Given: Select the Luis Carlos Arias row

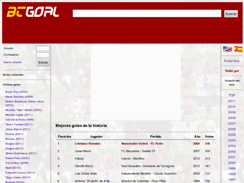Looking at the screenshot, I should coord(136,174).
